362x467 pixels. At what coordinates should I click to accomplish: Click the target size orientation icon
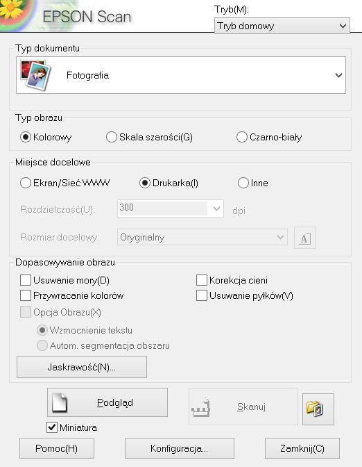(x=305, y=238)
